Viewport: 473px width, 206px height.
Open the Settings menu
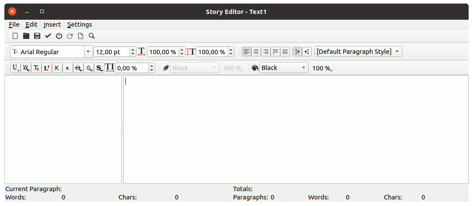point(79,24)
